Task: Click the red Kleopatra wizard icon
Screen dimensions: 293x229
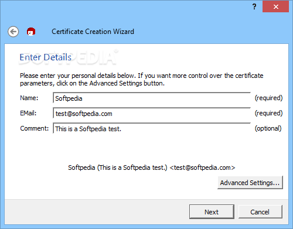Action: pyautogui.click(x=31, y=32)
